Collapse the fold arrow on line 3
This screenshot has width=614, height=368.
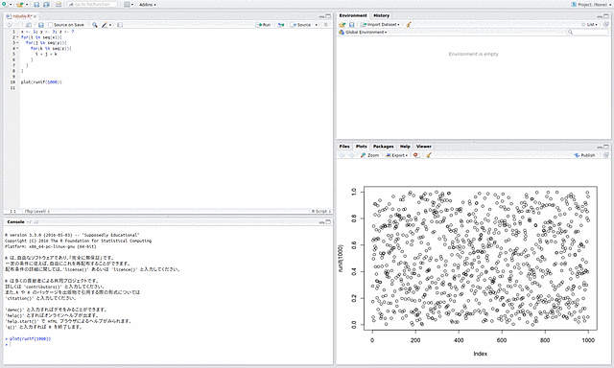pos(17,42)
